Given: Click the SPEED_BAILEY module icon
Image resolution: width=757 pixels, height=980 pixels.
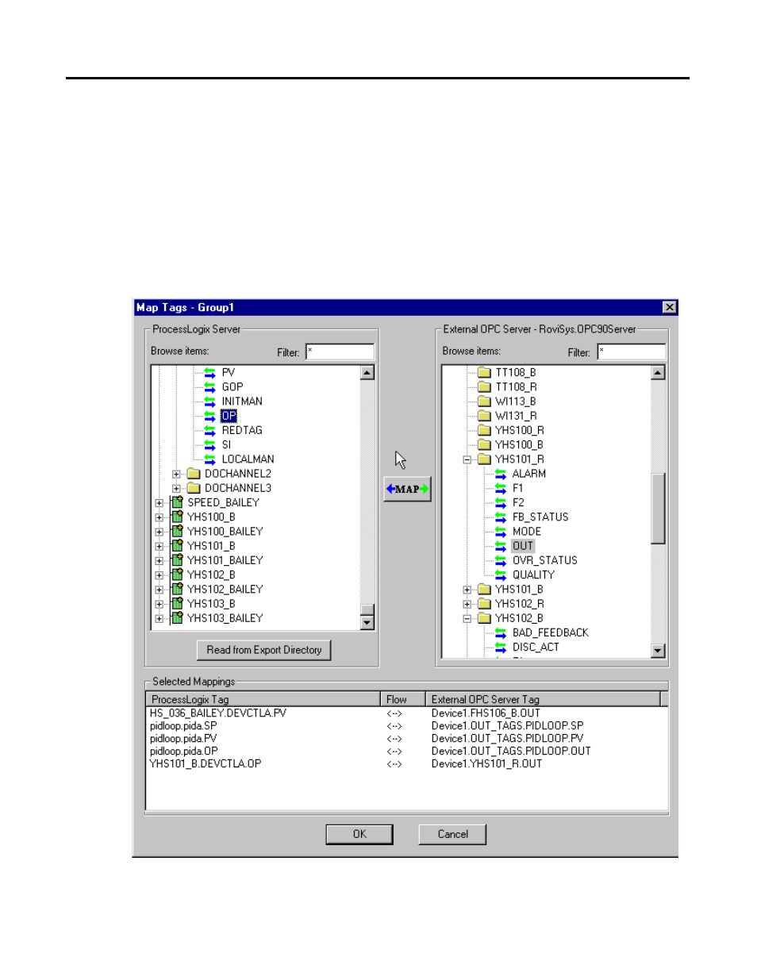Looking at the screenshot, I should [x=177, y=502].
